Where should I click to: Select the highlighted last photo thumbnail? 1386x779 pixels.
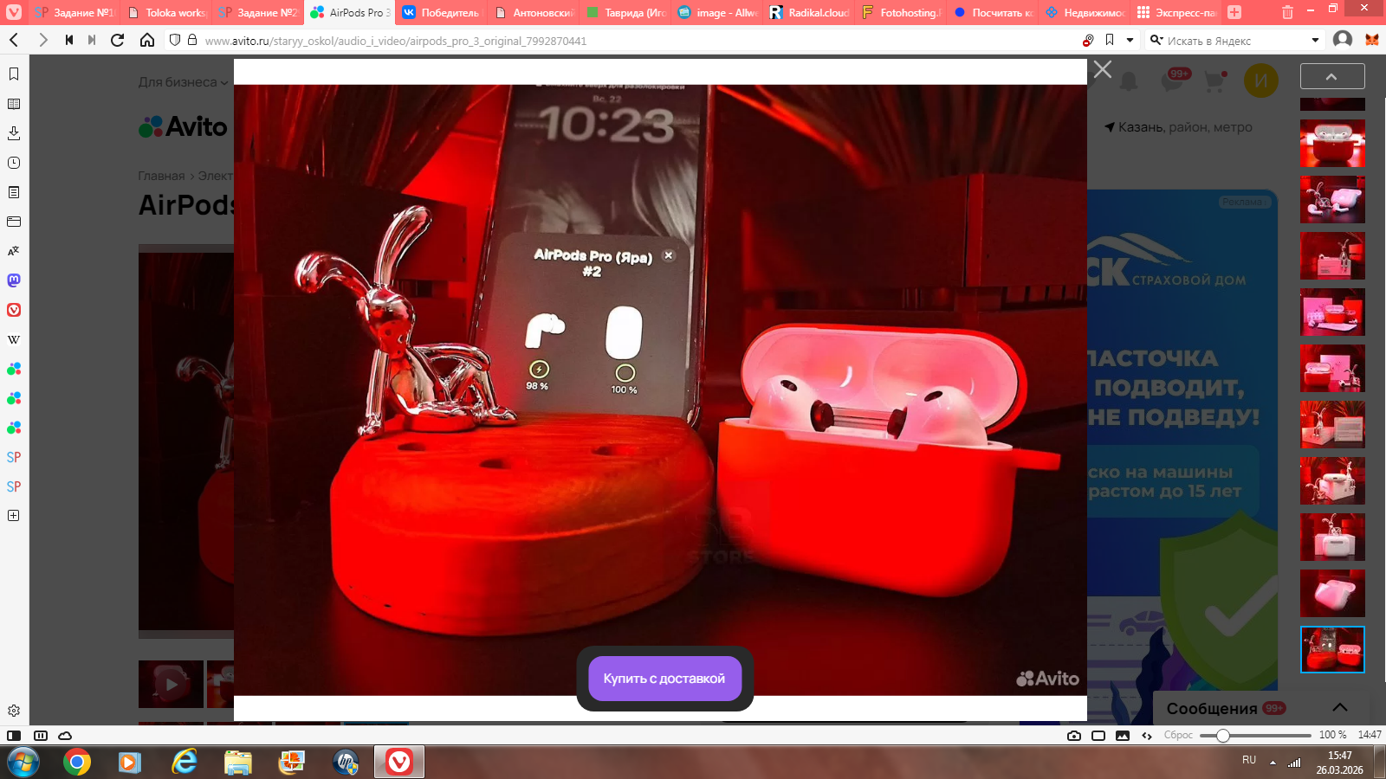tap(1332, 649)
